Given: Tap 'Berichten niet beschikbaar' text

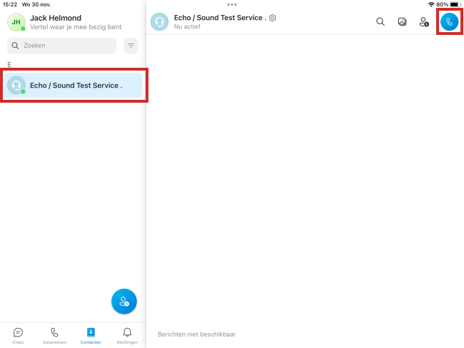Looking at the screenshot, I should point(196,334).
